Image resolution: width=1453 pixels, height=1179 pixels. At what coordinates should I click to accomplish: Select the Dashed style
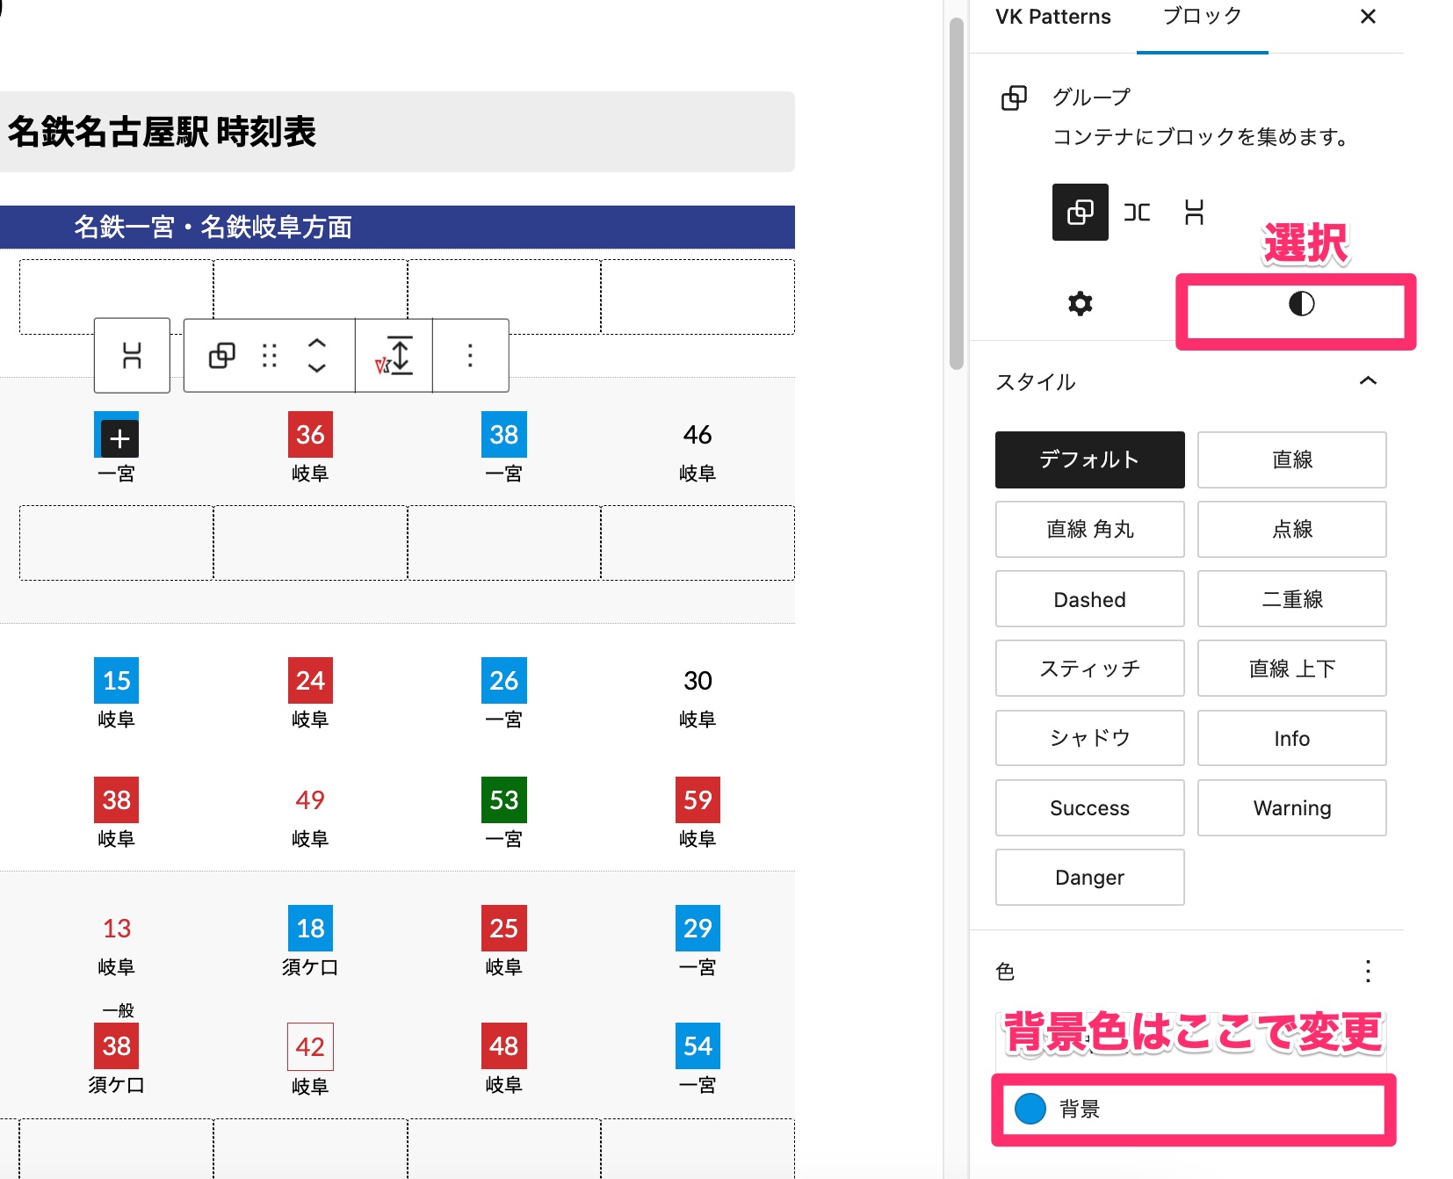coord(1089,599)
